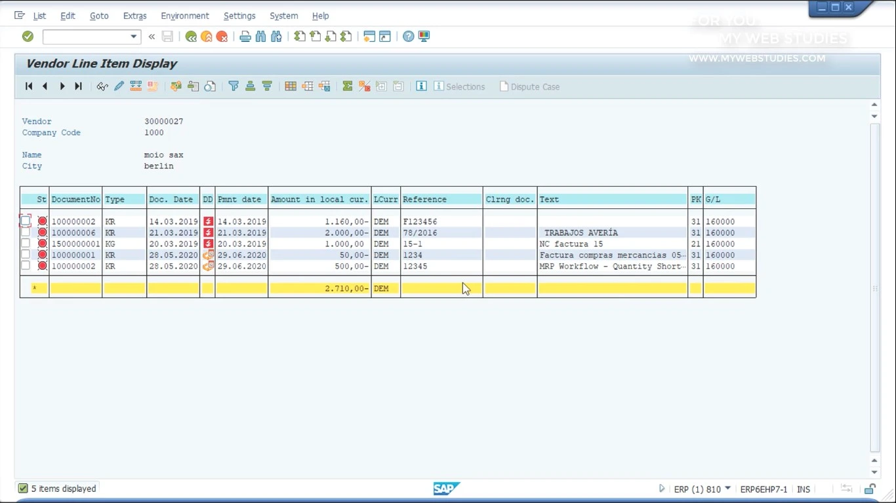The width and height of the screenshot is (896, 503).
Task: Open the Edit menu
Action: 68,16
